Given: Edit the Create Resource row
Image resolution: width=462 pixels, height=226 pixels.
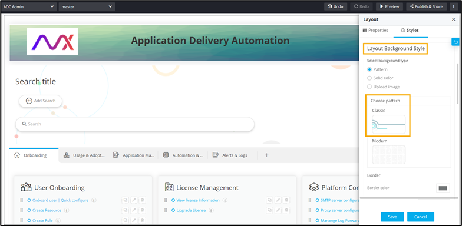Looking at the screenshot, I should 134,211.
